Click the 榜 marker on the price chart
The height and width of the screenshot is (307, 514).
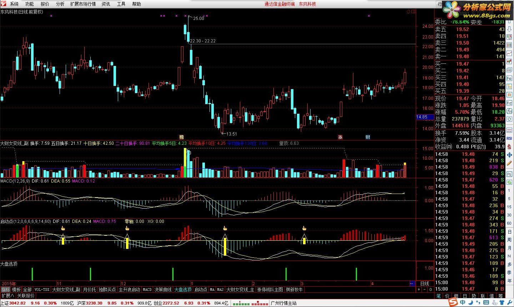[181, 137]
